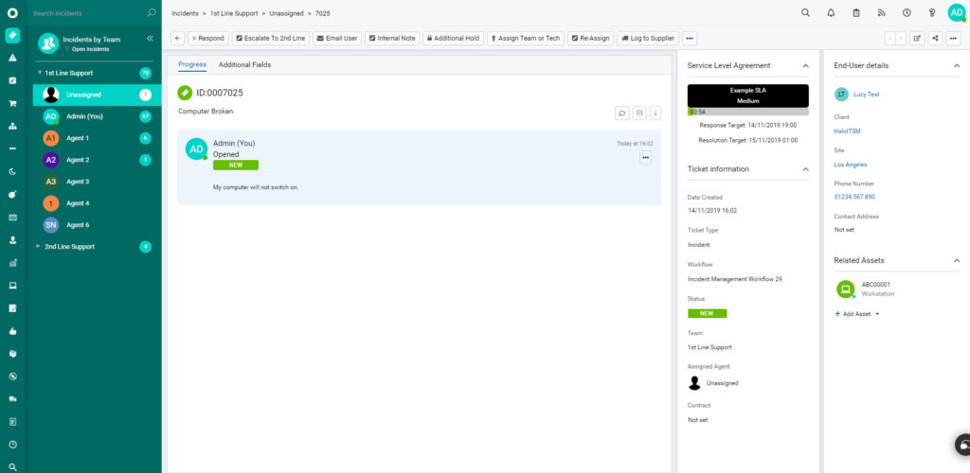The width and height of the screenshot is (970, 473).
Task: Collapse the Related Assets section
Action: coord(957,260)
